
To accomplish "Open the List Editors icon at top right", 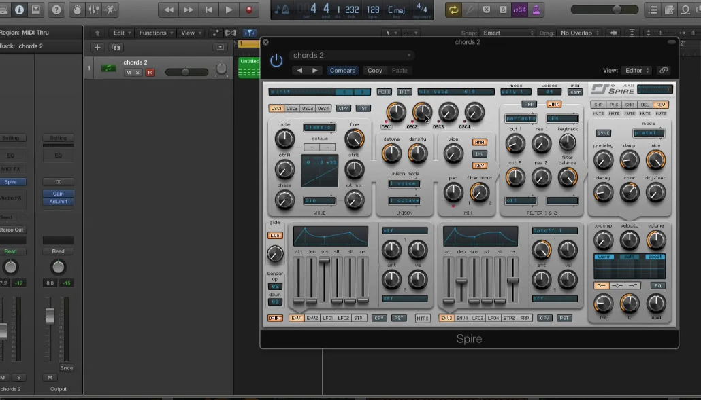I will tap(653, 10).
